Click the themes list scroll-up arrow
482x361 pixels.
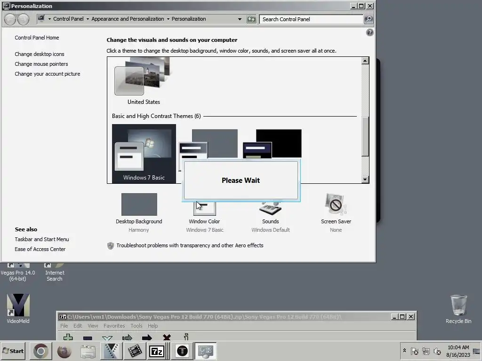[365, 61]
